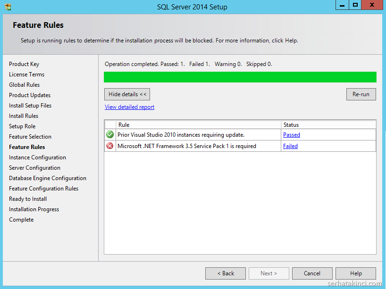Select the Installation Progress step
This screenshot has height=289, width=386.
click(x=34, y=209)
